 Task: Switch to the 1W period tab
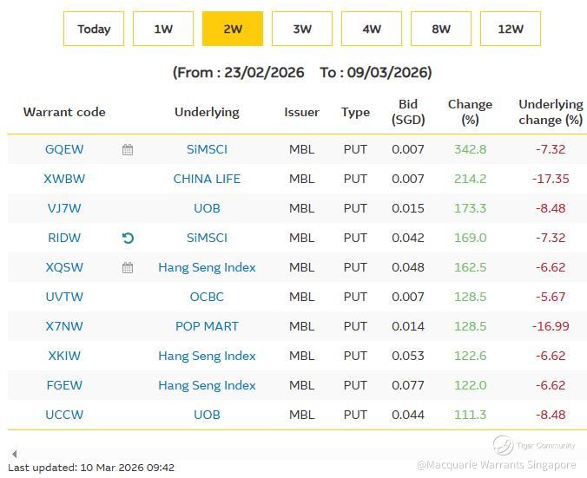click(x=163, y=29)
